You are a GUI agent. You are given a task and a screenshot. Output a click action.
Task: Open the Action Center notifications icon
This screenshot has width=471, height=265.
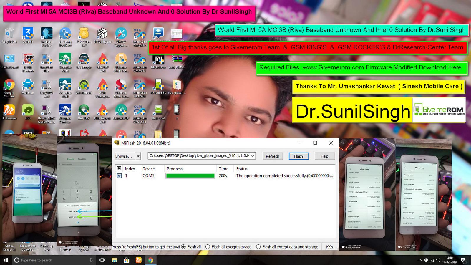[463, 260]
